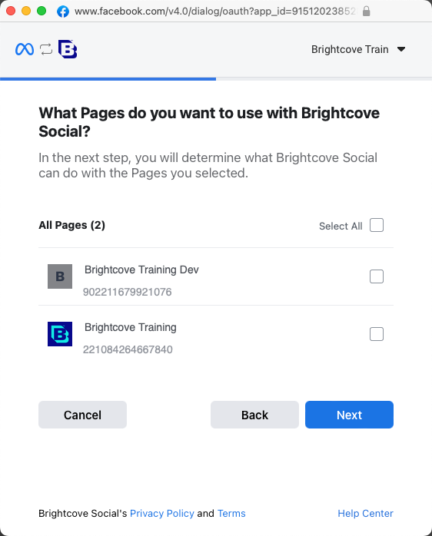The image size is (432, 536).
Task: Go Back to the previous step
Action: pyautogui.click(x=254, y=415)
